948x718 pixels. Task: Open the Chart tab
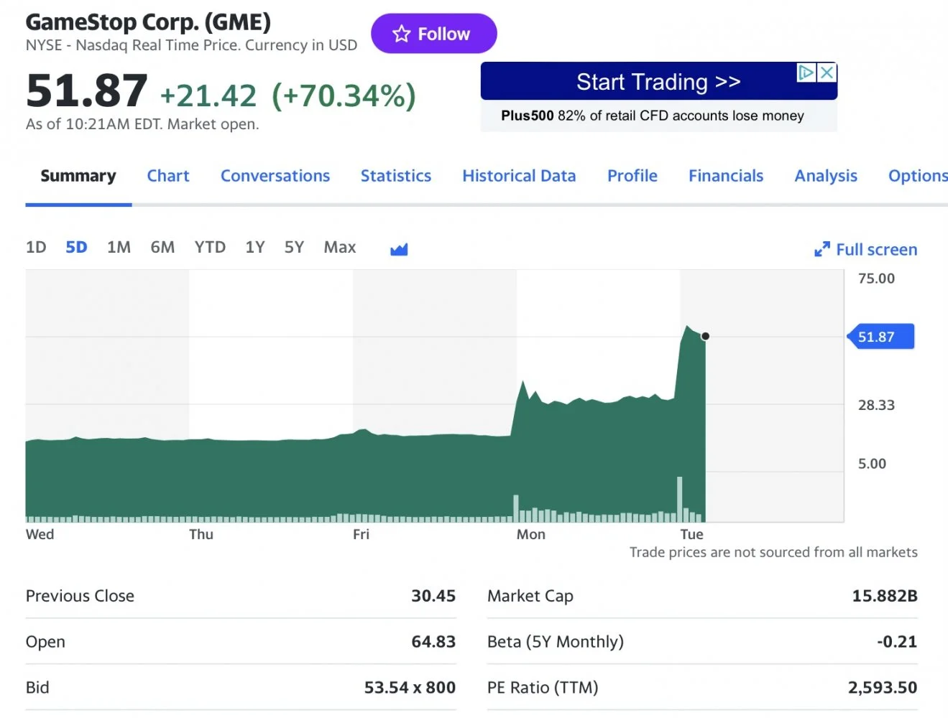(168, 176)
